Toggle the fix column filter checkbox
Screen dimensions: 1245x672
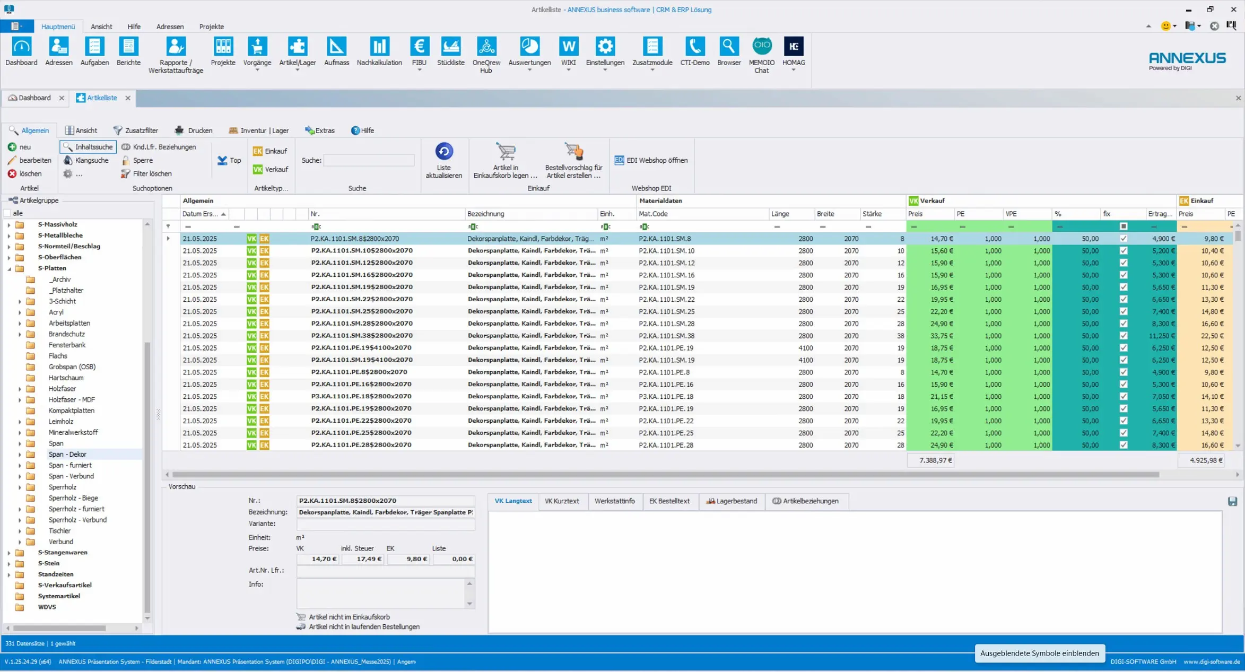[x=1123, y=226]
